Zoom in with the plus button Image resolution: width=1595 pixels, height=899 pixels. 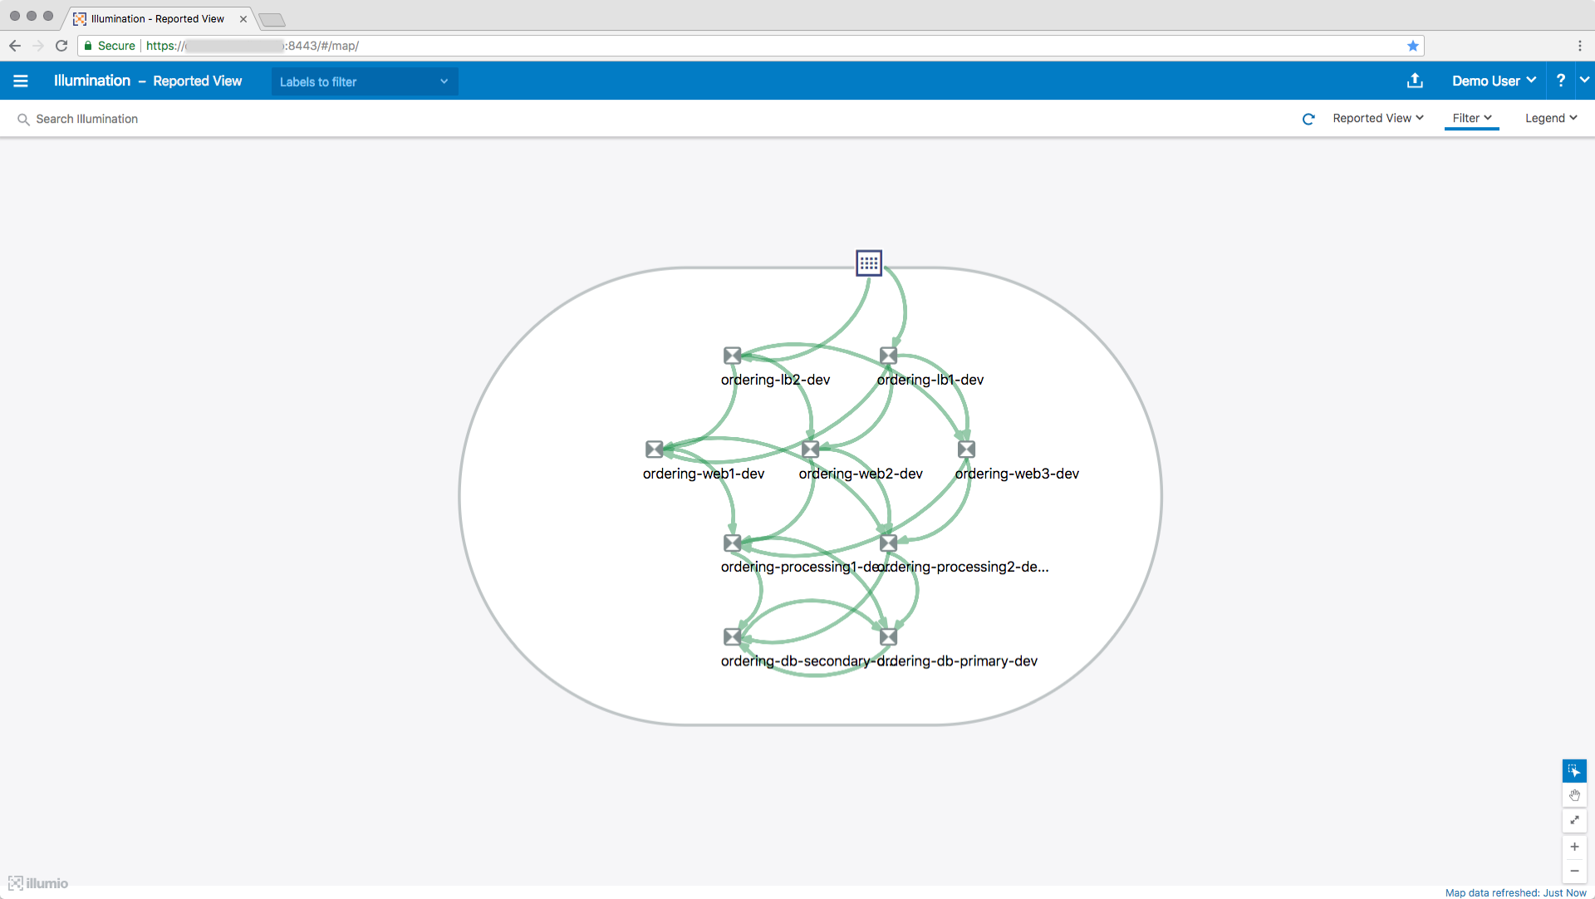[x=1574, y=847]
